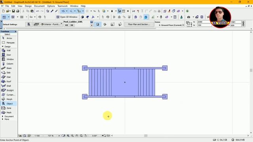253x142 pixels.
Task: Toggle the snap guides button
Action: click(x=71, y=11)
